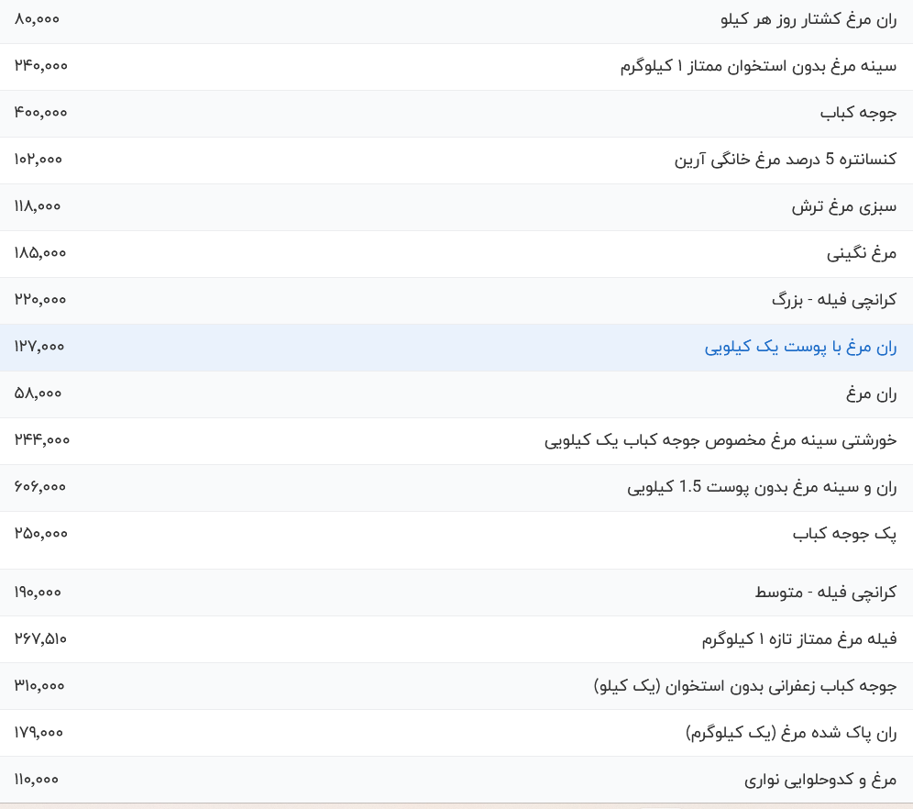Select فیله مرغ ممتاز تازه ۱ کیلوگرم
This screenshot has height=809, width=913.
click(799, 639)
